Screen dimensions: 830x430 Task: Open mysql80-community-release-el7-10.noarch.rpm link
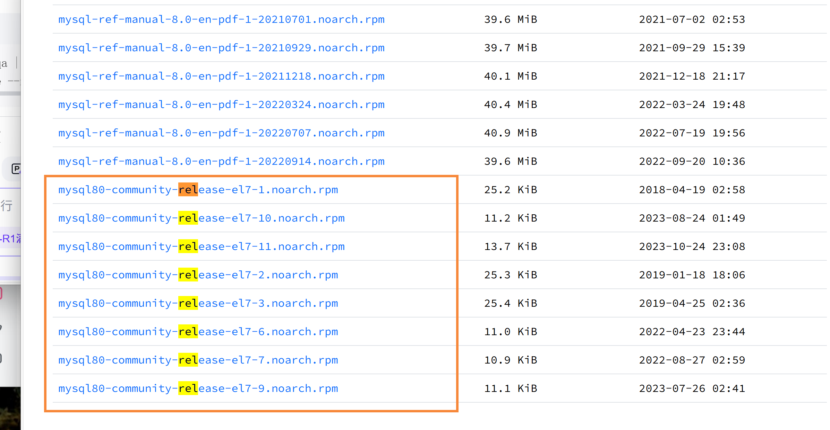click(202, 218)
